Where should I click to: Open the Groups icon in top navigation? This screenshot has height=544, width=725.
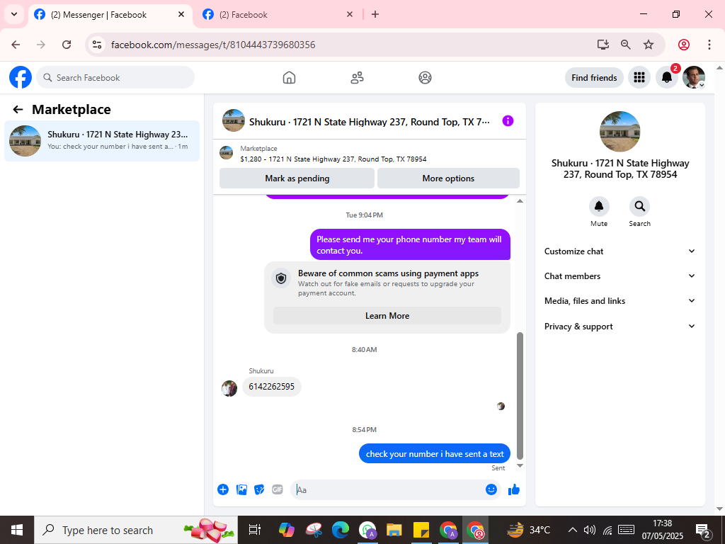coord(425,78)
